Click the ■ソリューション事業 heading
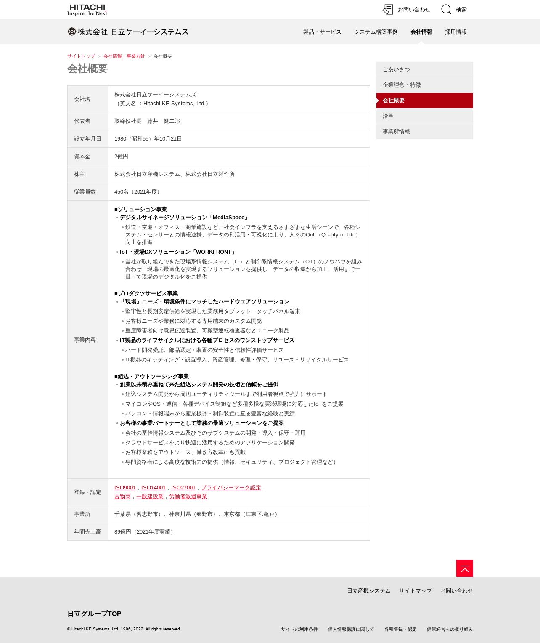The height and width of the screenshot is (643, 540). click(140, 210)
